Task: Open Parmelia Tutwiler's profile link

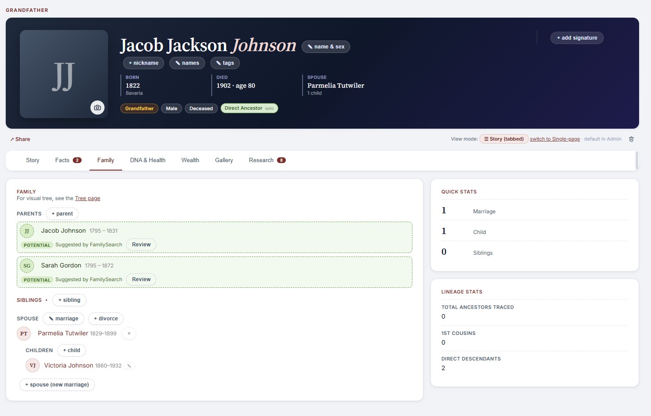Action: (63, 334)
